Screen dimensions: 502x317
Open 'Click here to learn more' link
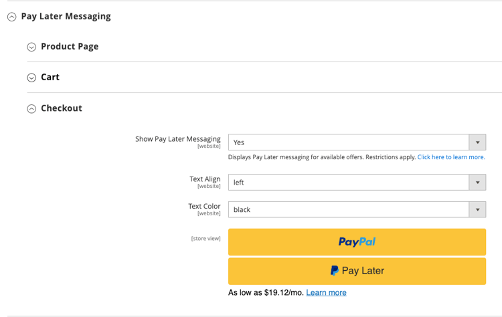(x=451, y=157)
